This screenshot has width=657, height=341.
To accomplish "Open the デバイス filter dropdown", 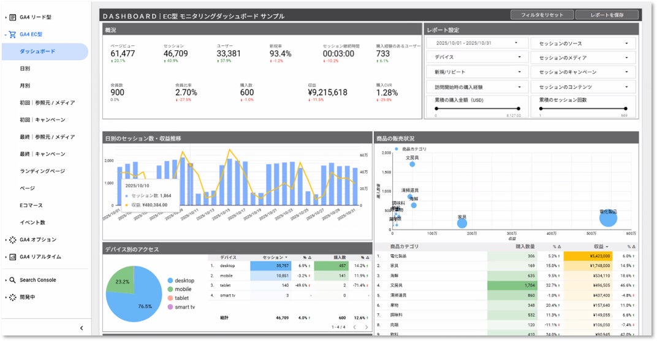I will click(x=476, y=58).
